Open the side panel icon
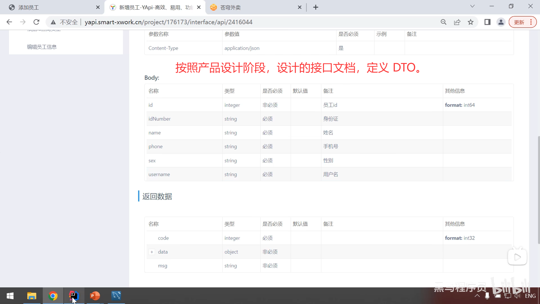This screenshot has height=304, width=540. point(487,22)
